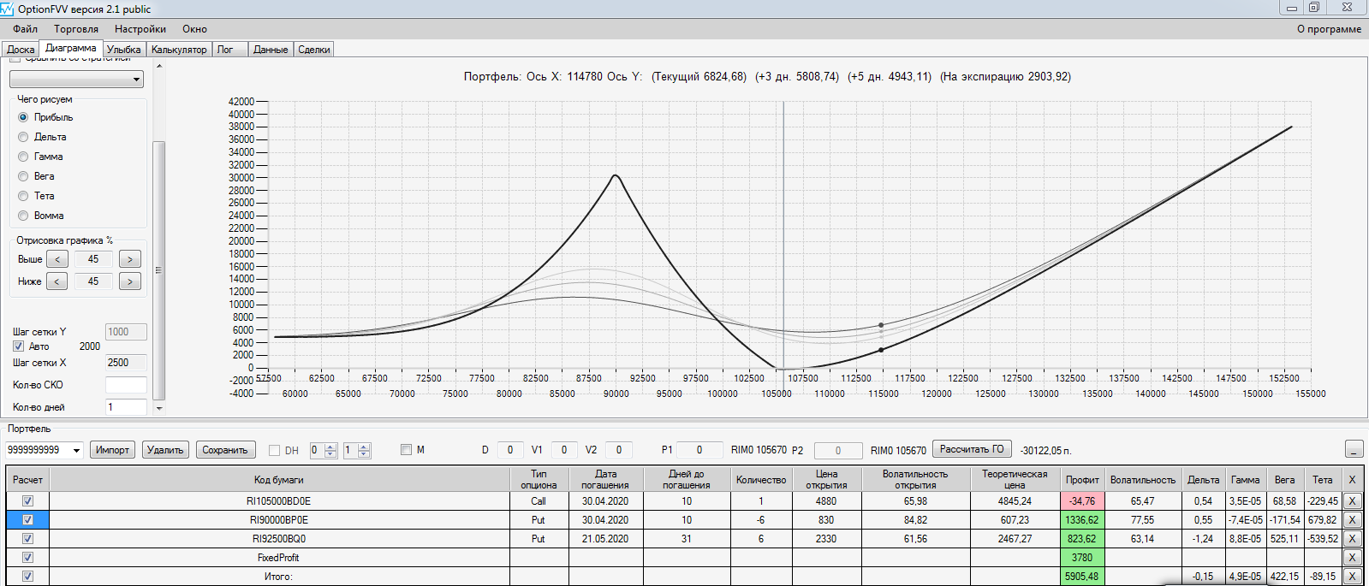
Task: Select the RI92500BQ0 security code cell
Action: tap(279, 539)
